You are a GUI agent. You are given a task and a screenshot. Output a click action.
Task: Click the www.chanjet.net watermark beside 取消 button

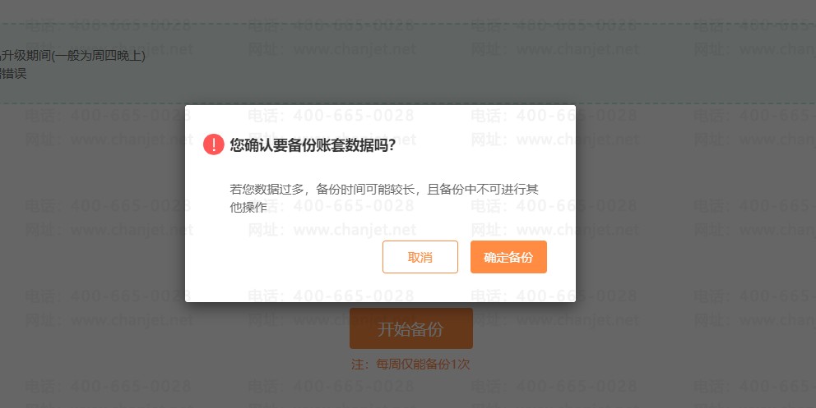[332, 229]
